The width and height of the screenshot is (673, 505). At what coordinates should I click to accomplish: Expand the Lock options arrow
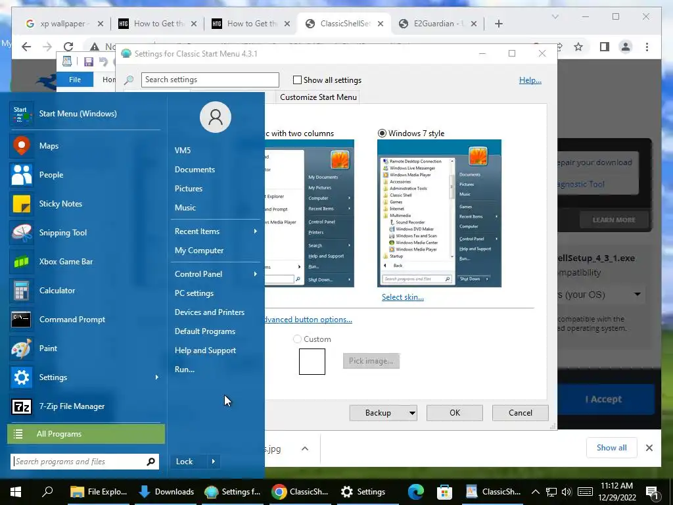point(214,462)
